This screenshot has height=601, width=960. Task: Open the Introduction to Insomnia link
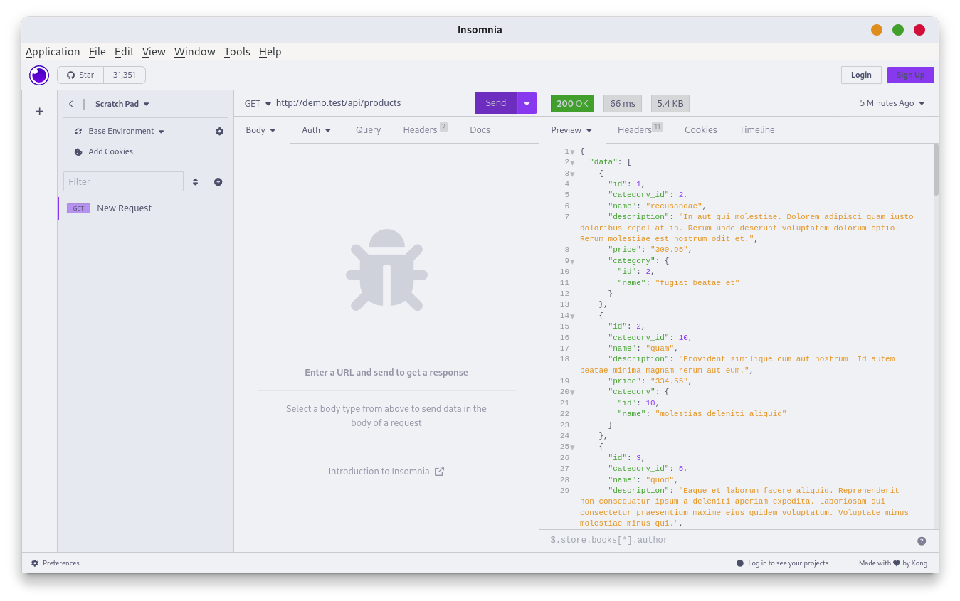386,471
